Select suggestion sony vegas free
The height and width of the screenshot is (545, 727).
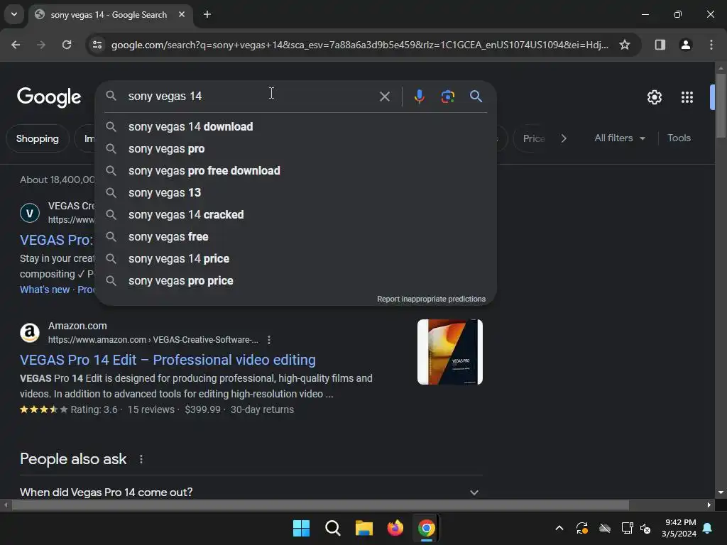(x=296, y=237)
